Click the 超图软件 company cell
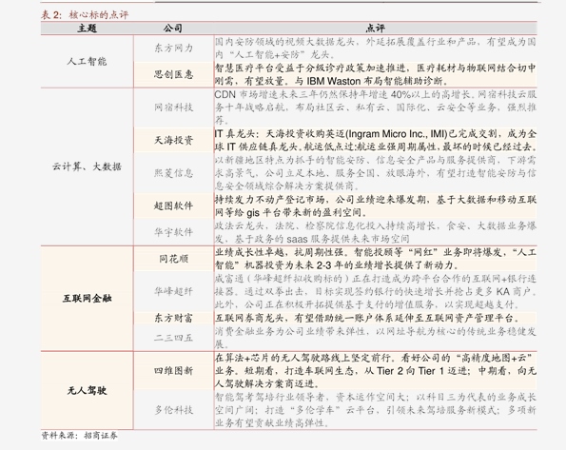The height and width of the screenshot is (450, 566). pyautogui.click(x=174, y=205)
